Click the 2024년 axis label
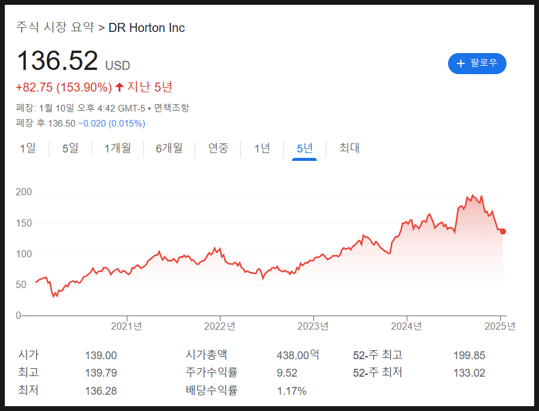Viewport: 539px width, 411px height. pyautogui.click(x=407, y=326)
